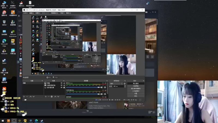Toggle visibility of 显示器采集 source
This screenshot has width=218, height=123.
tap(62, 87)
